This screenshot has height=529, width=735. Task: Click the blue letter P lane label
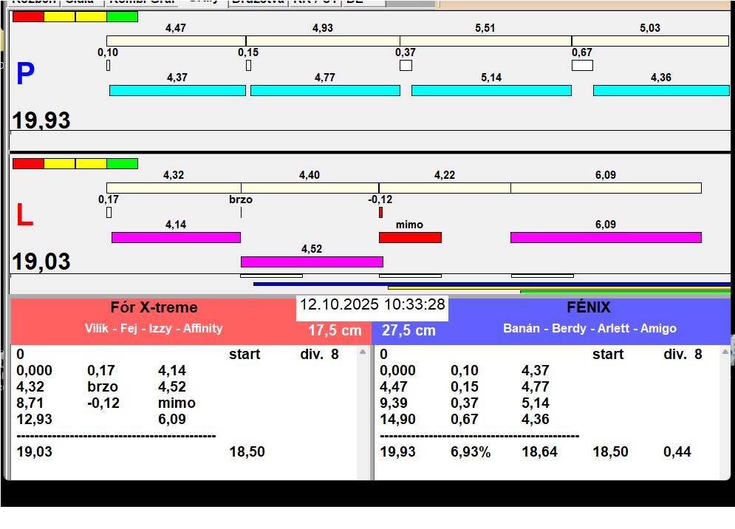[x=25, y=74]
